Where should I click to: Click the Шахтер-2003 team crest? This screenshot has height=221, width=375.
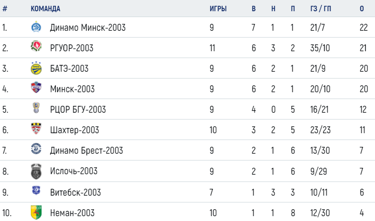pyautogui.click(x=36, y=128)
